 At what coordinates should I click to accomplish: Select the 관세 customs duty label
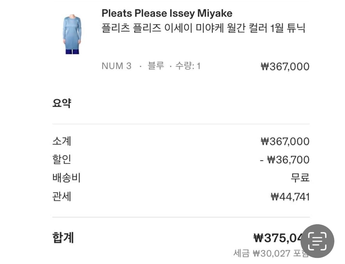[62, 196]
